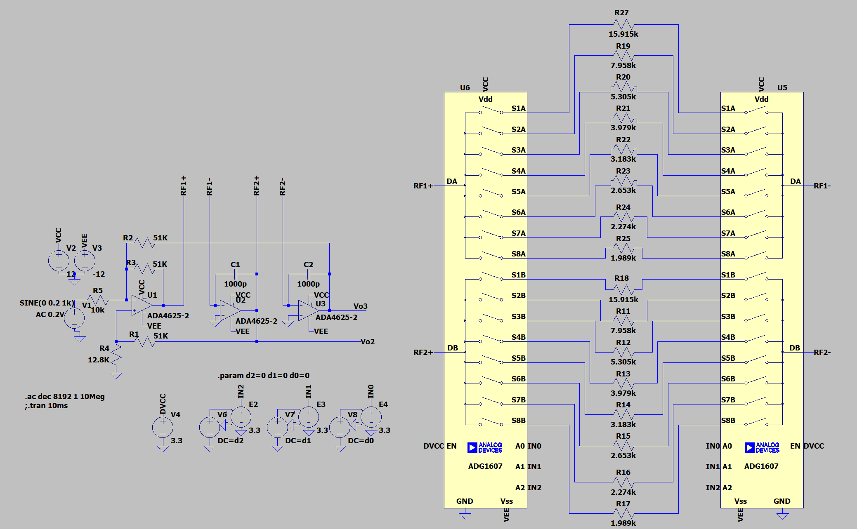Click the S1A switch in U6
The height and width of the screenshot is (529, 857).
(x=491, y=110)
